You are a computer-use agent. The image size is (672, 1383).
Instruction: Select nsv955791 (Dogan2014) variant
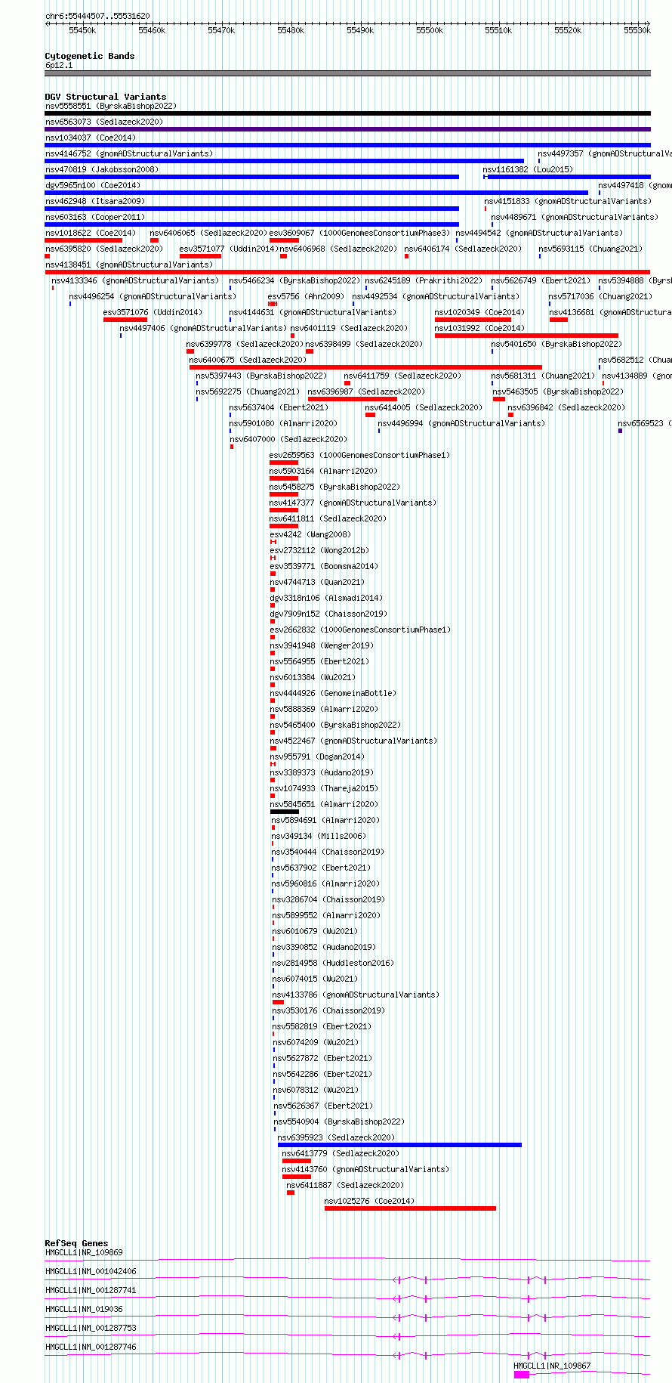(317, 756)
